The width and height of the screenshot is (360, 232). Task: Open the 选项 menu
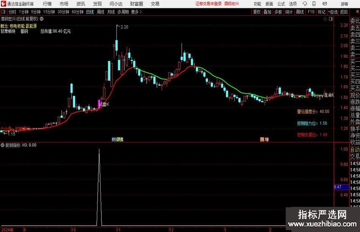[x=293, y=4]
